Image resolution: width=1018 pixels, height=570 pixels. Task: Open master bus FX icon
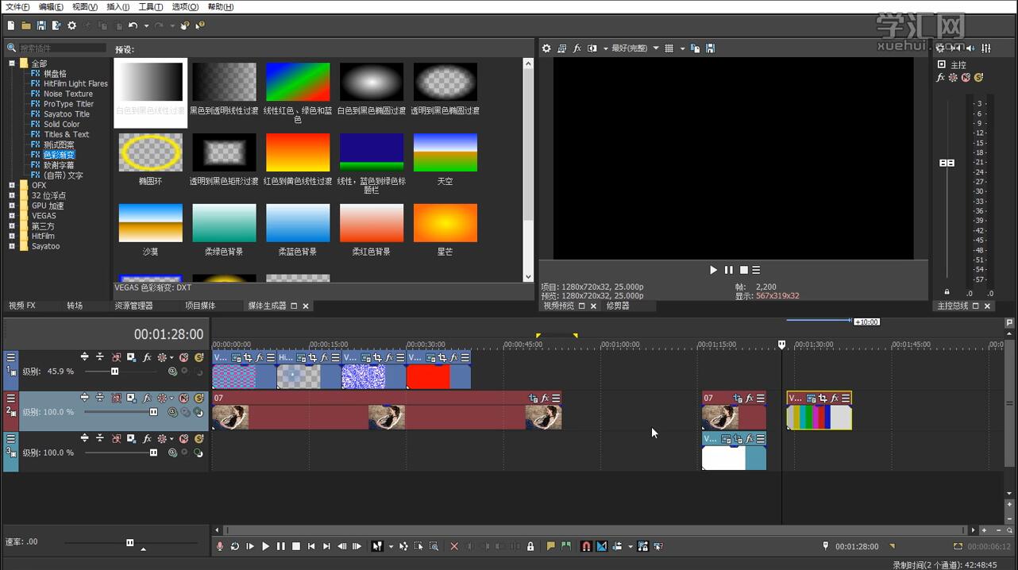[x=941, y=77]
